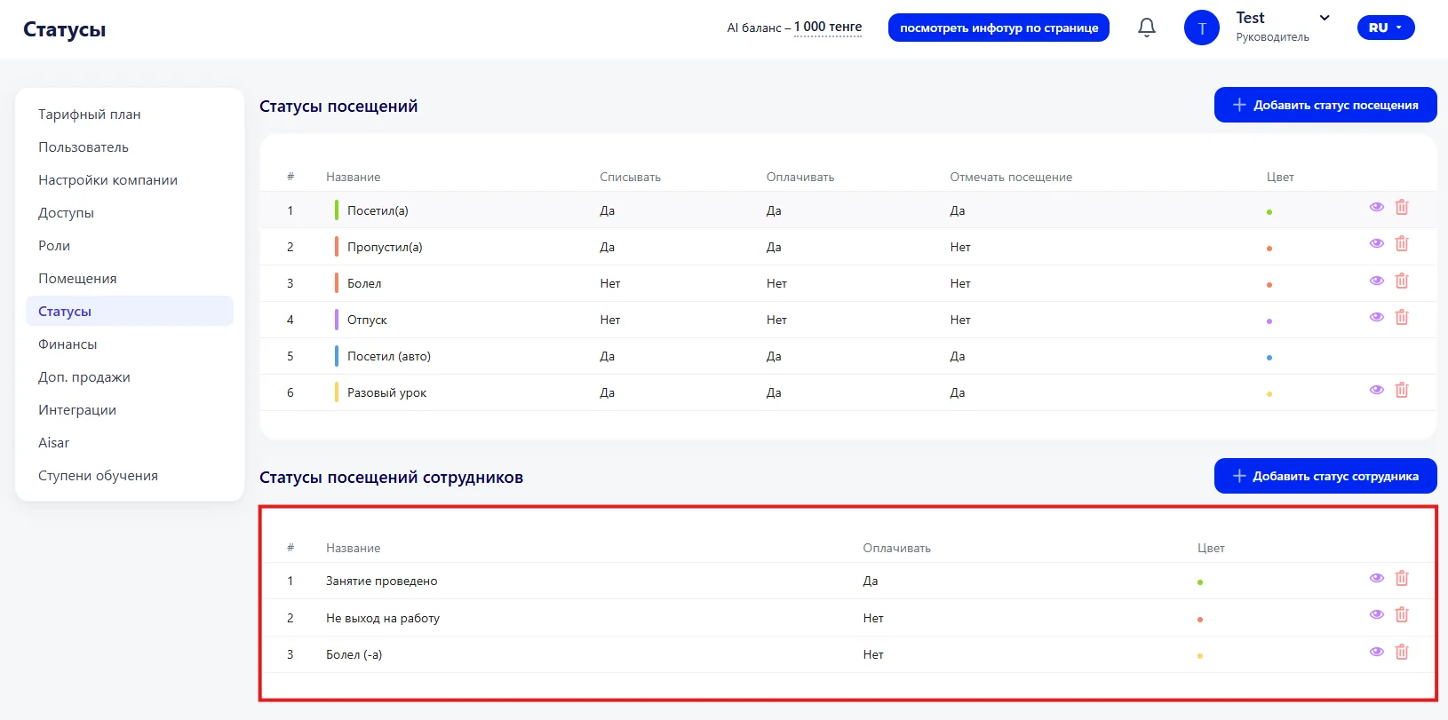Image resolution: width=1448 pixels, height=720 pixels.
Task: Click the trash icon for Болел
Action: 1402,281
